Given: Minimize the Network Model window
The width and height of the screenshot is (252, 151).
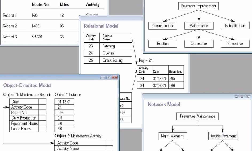Looking at the screenshot, I should click(237, 97).
